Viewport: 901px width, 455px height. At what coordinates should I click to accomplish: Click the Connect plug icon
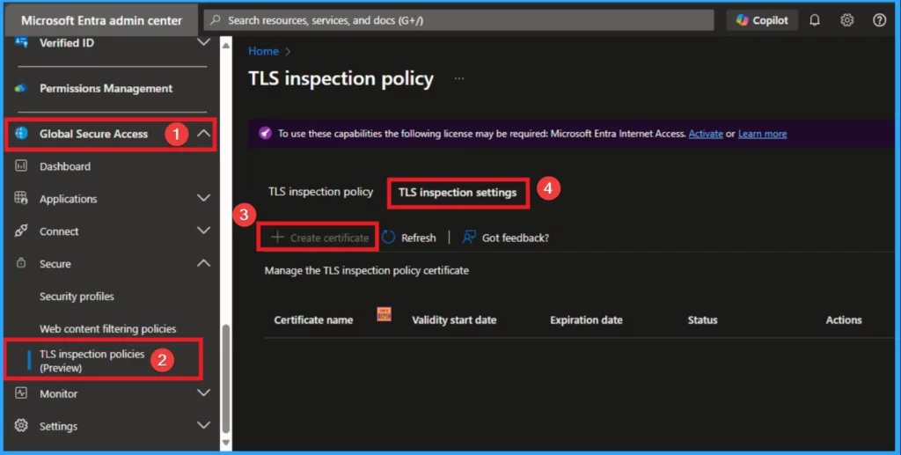click(21, 231)
